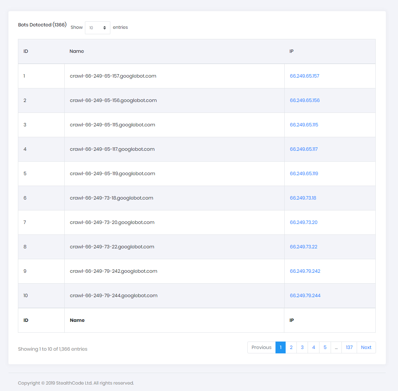This screenshot has height=391, width=398.
Task: Follow the 66.249.79.242 link
Action: 305,271
